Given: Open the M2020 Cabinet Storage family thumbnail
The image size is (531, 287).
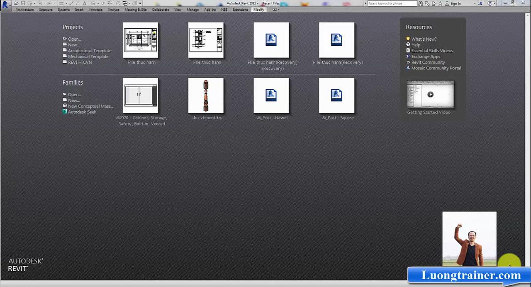Looking at the screenshot, I should pyautogui.click(x=141, y=96).
